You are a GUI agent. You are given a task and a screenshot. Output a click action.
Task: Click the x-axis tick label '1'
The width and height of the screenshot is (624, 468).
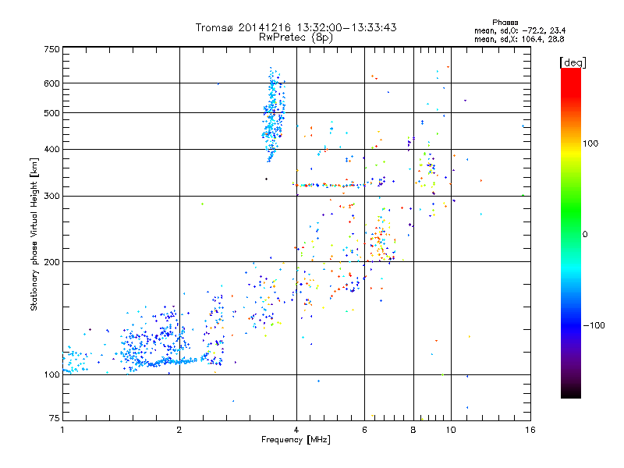pos(62,430)
